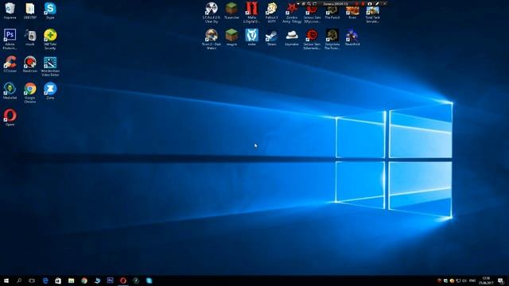Open the music folder shortcut with speaker
509x286 pixels.
point(30,37)
